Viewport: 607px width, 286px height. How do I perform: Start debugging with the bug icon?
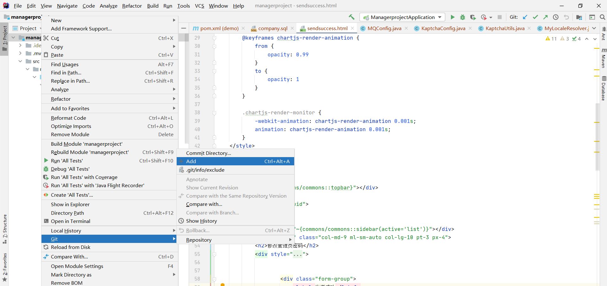[x=463, y=17]
